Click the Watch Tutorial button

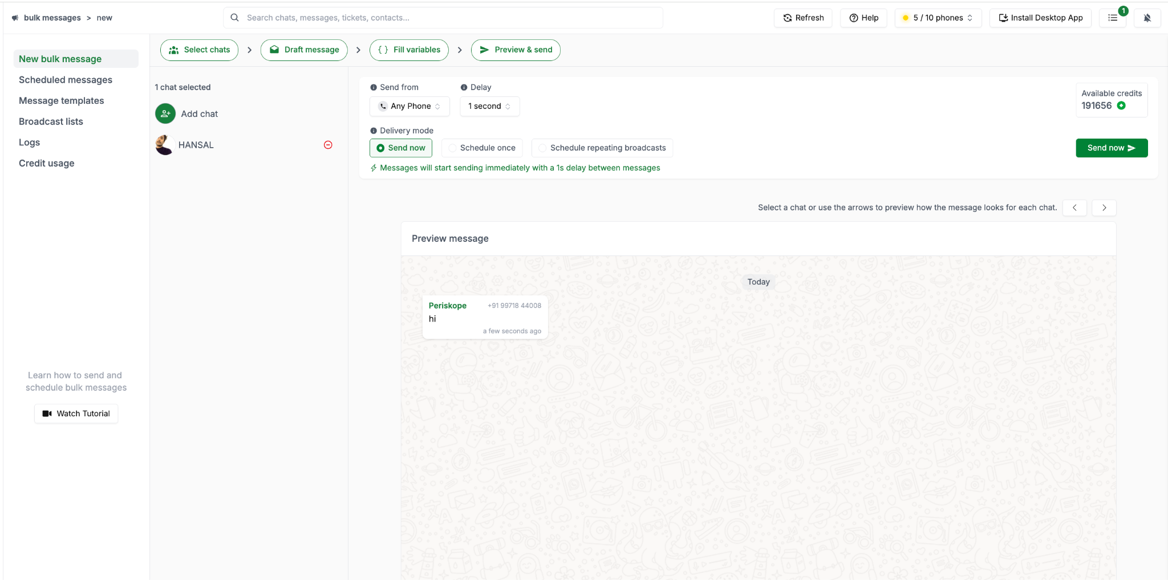[76, 413]
